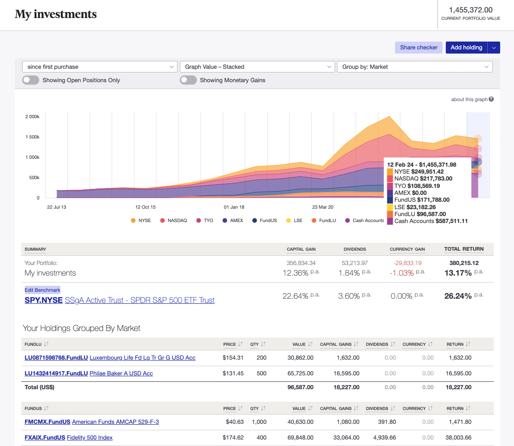This screenshot has width=514, height=446.
Task: Open the SPY.NYSE benchmark link
Action: (44, 300)
